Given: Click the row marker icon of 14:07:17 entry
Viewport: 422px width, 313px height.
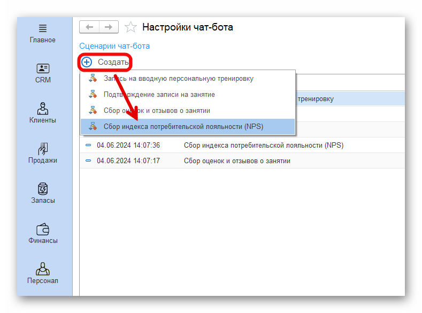Looking at the screenshot, I should click(88, 161).
